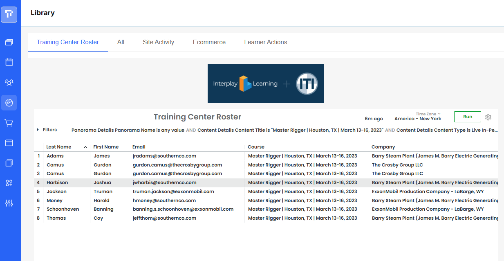Click the Company column header
The width and height of the screenshot is (504, 261).
point(383,147)
